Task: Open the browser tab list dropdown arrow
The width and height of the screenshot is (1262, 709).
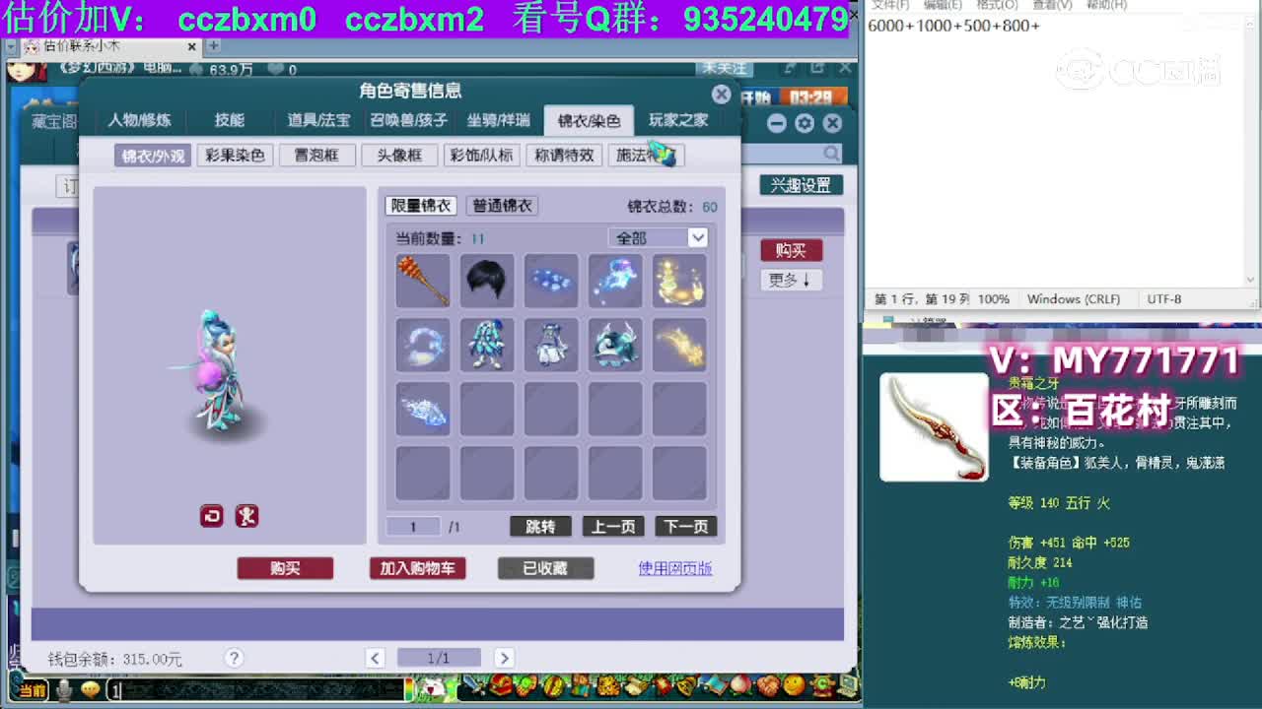Action: [x=12, y=46]
